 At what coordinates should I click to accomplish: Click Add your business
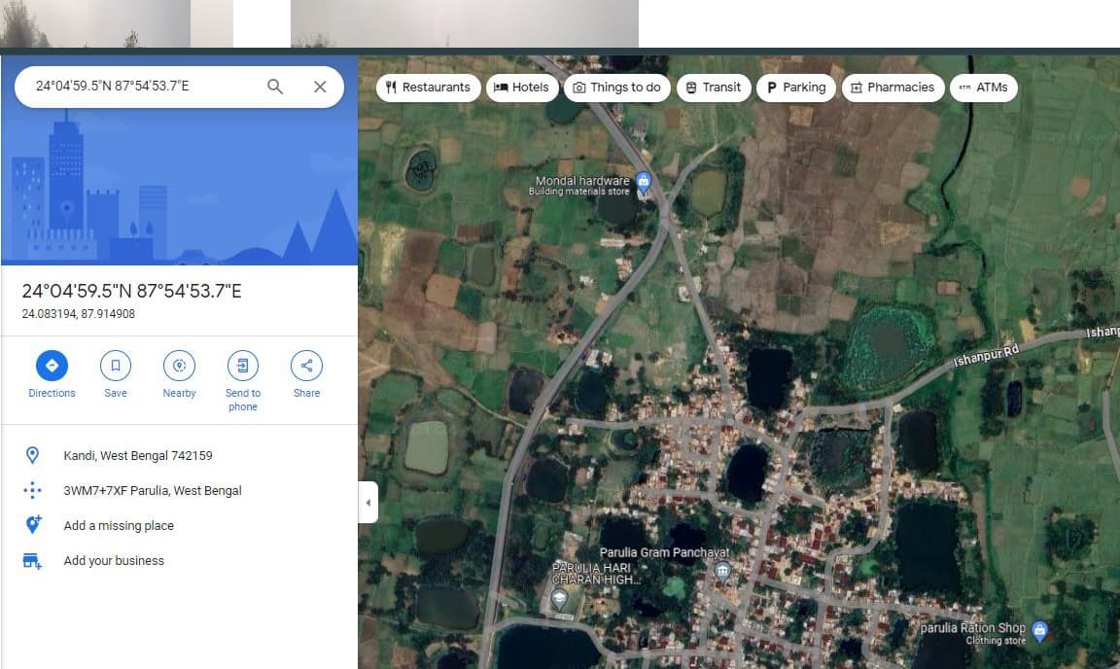pos(114,560)
